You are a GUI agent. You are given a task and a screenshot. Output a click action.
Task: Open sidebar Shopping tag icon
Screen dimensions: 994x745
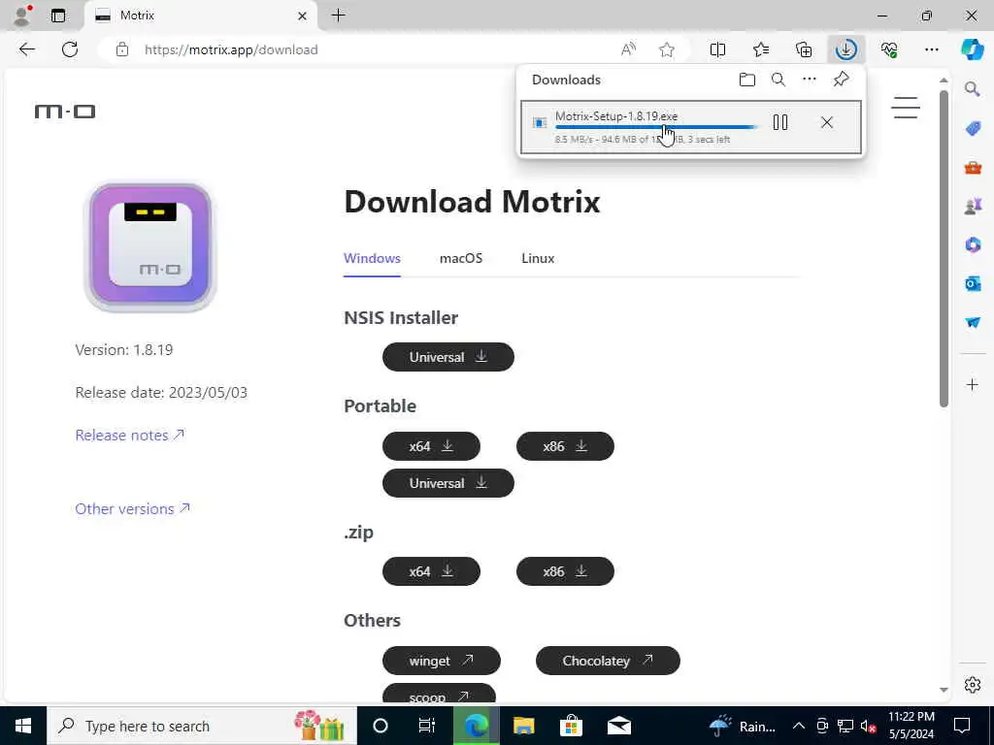pyautogui.click(x=973, y=129)
